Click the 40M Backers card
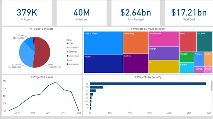 click(x=82, y=13)
